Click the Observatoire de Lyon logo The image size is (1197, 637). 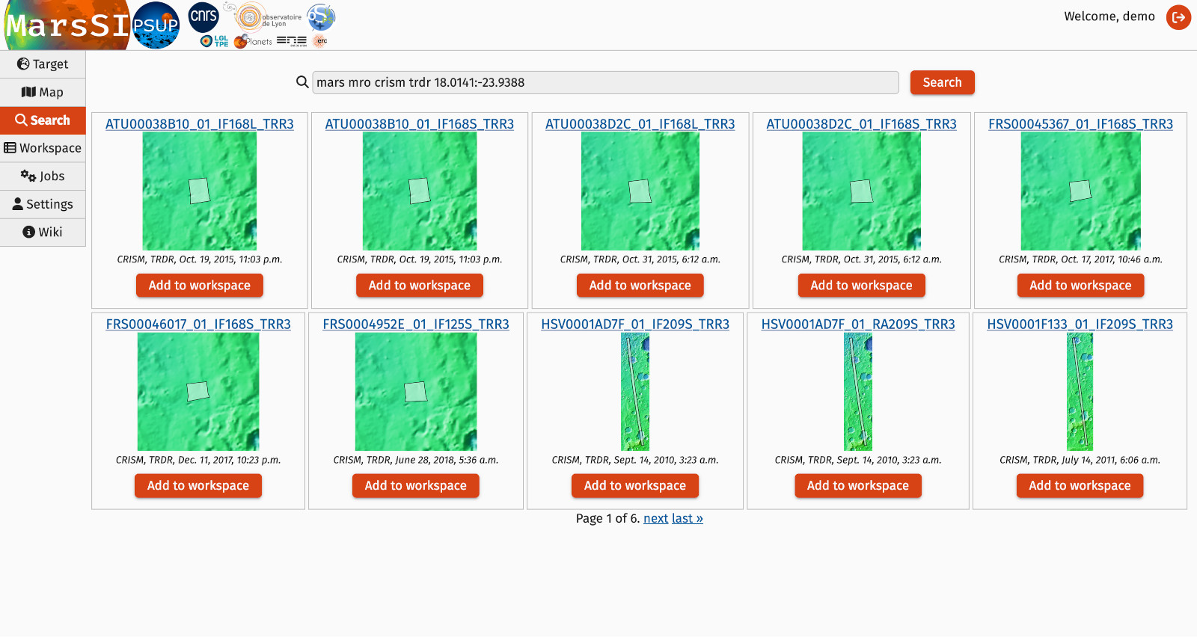pyautogui.click(x=269, y=17)
